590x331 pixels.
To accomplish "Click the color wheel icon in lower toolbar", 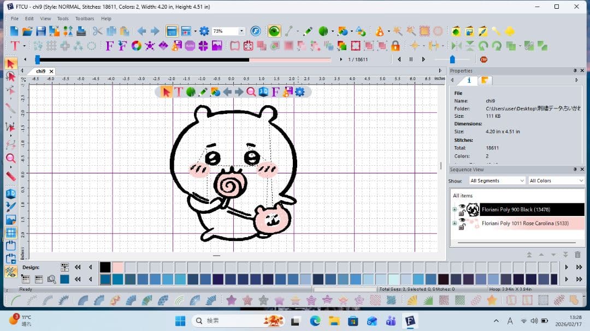I will pyautogui.click(x=137, y=45).
